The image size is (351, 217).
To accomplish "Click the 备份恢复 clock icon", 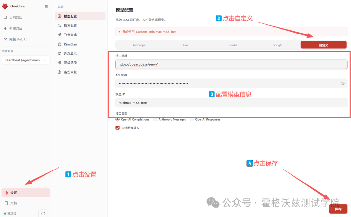I will click(x=59, y=72).
